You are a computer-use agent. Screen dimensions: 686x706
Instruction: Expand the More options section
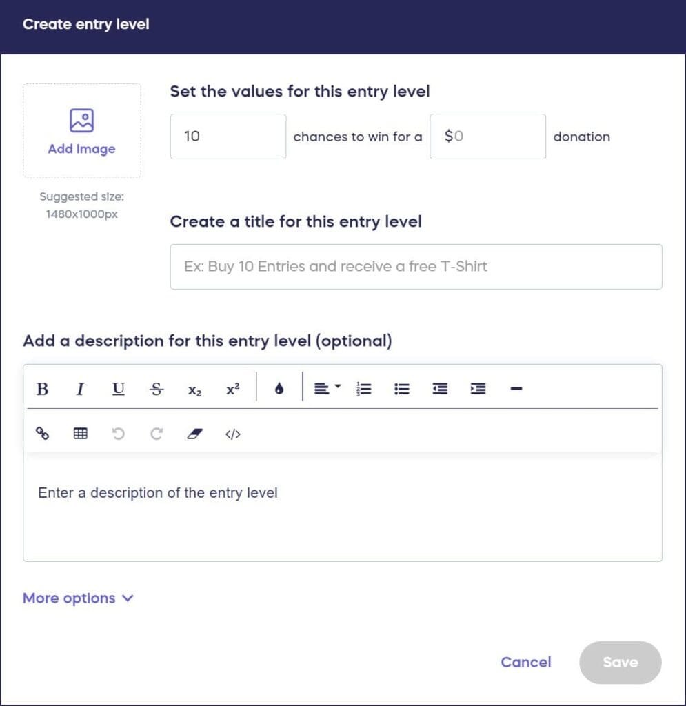tap(78, 598)
